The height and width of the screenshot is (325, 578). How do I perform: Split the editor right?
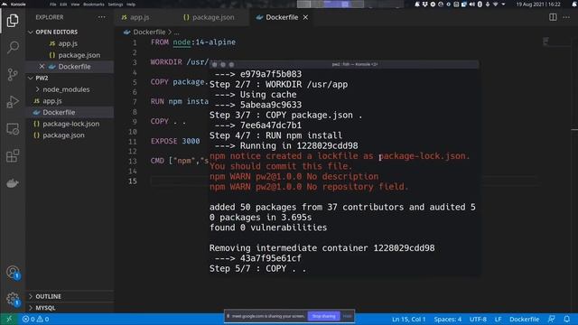tap(553, 17)
